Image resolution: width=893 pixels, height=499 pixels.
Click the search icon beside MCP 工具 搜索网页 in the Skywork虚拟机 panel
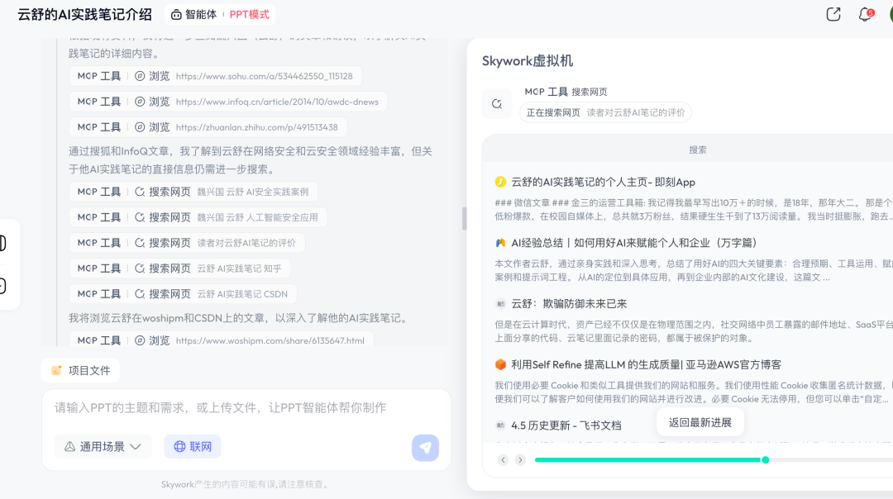coord(497,103)
